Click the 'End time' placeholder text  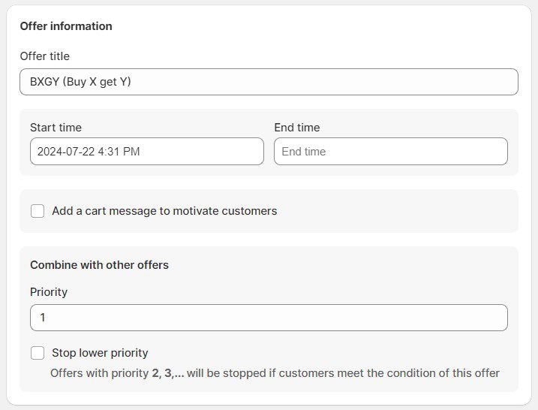303,152
